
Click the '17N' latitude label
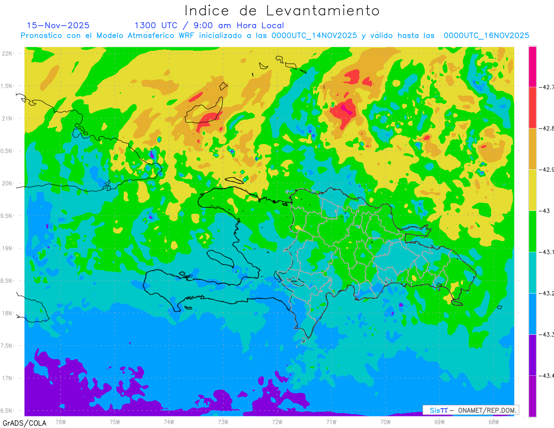[x=7, y=378]
